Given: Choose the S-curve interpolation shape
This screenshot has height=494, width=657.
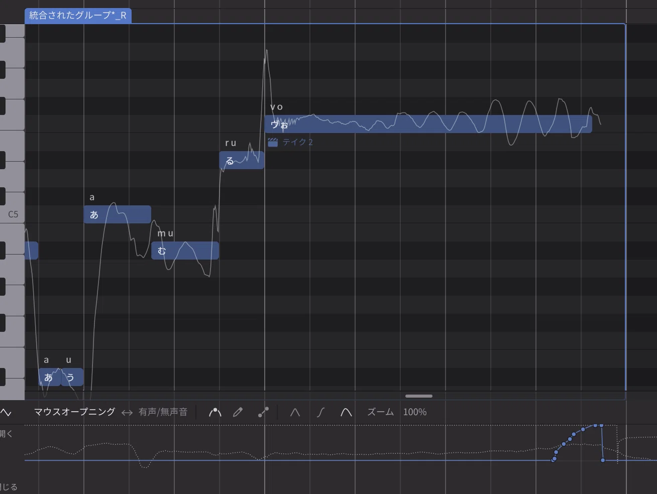Looking at the screenshot, I should [321, 412].
